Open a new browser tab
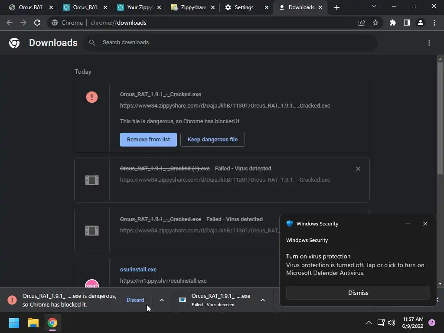 pyautogui.click(x=336, y=7)
